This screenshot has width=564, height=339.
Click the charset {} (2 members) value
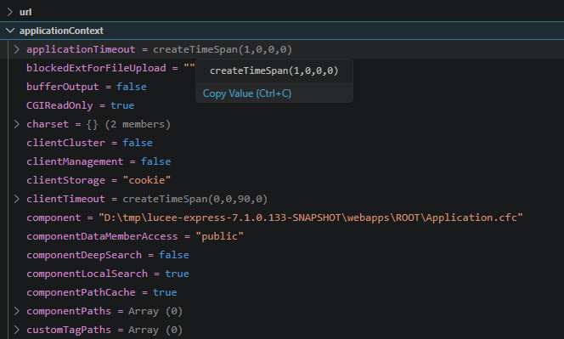(128, 124)
